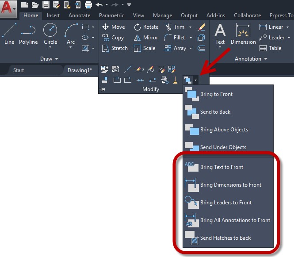Activate the Stretch command
Viewport: 294px width, 257px height.
point(115,48)
